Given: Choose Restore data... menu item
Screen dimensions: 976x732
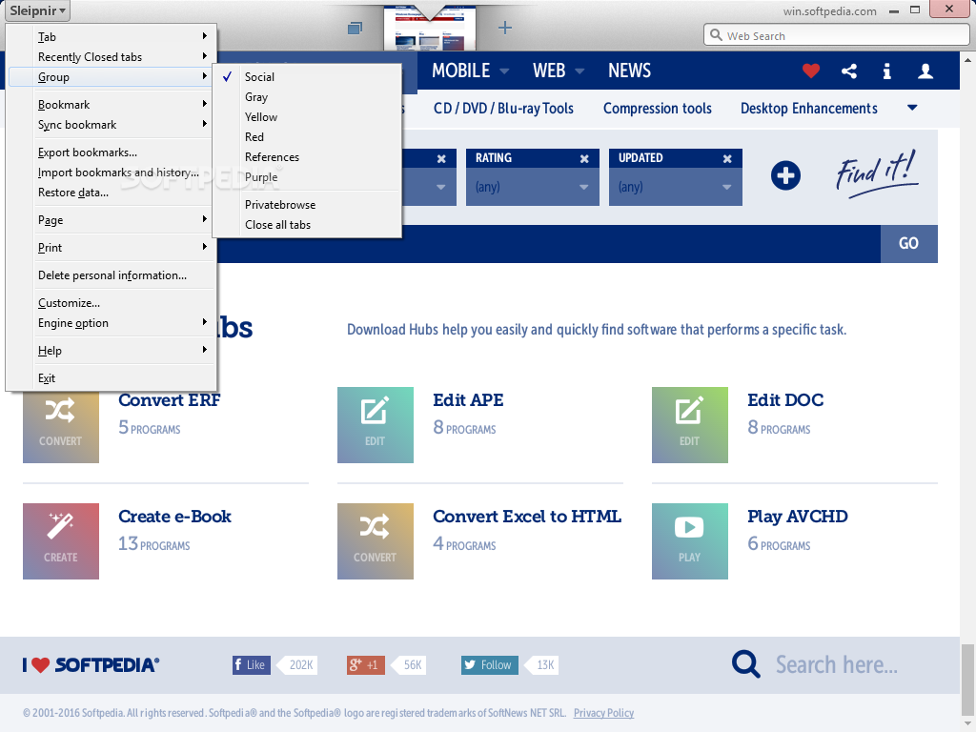Looking at the screenshot, I should 112,193.
